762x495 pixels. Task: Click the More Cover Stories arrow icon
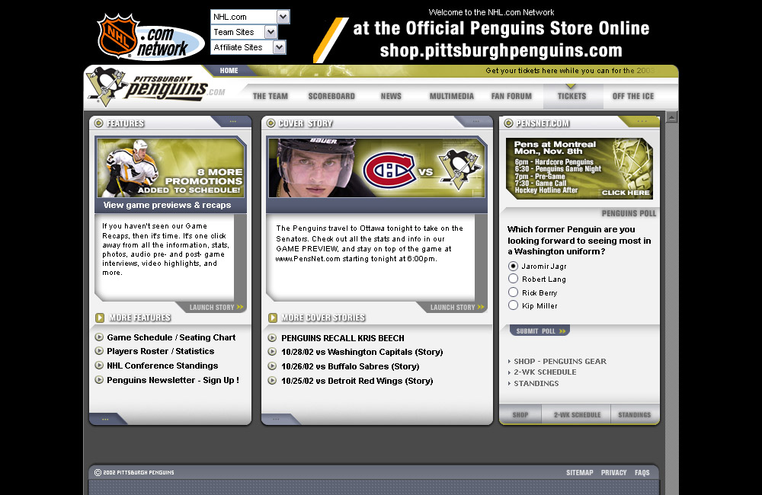(x=273, y=318)
